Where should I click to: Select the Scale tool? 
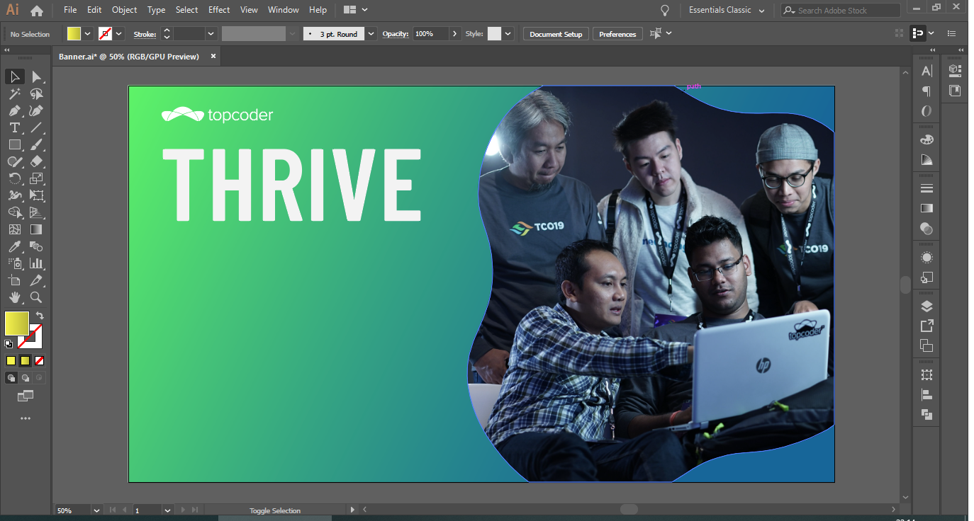(37, 178)
